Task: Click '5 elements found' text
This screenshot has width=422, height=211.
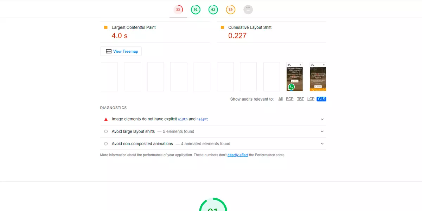Action: (179, 132)
